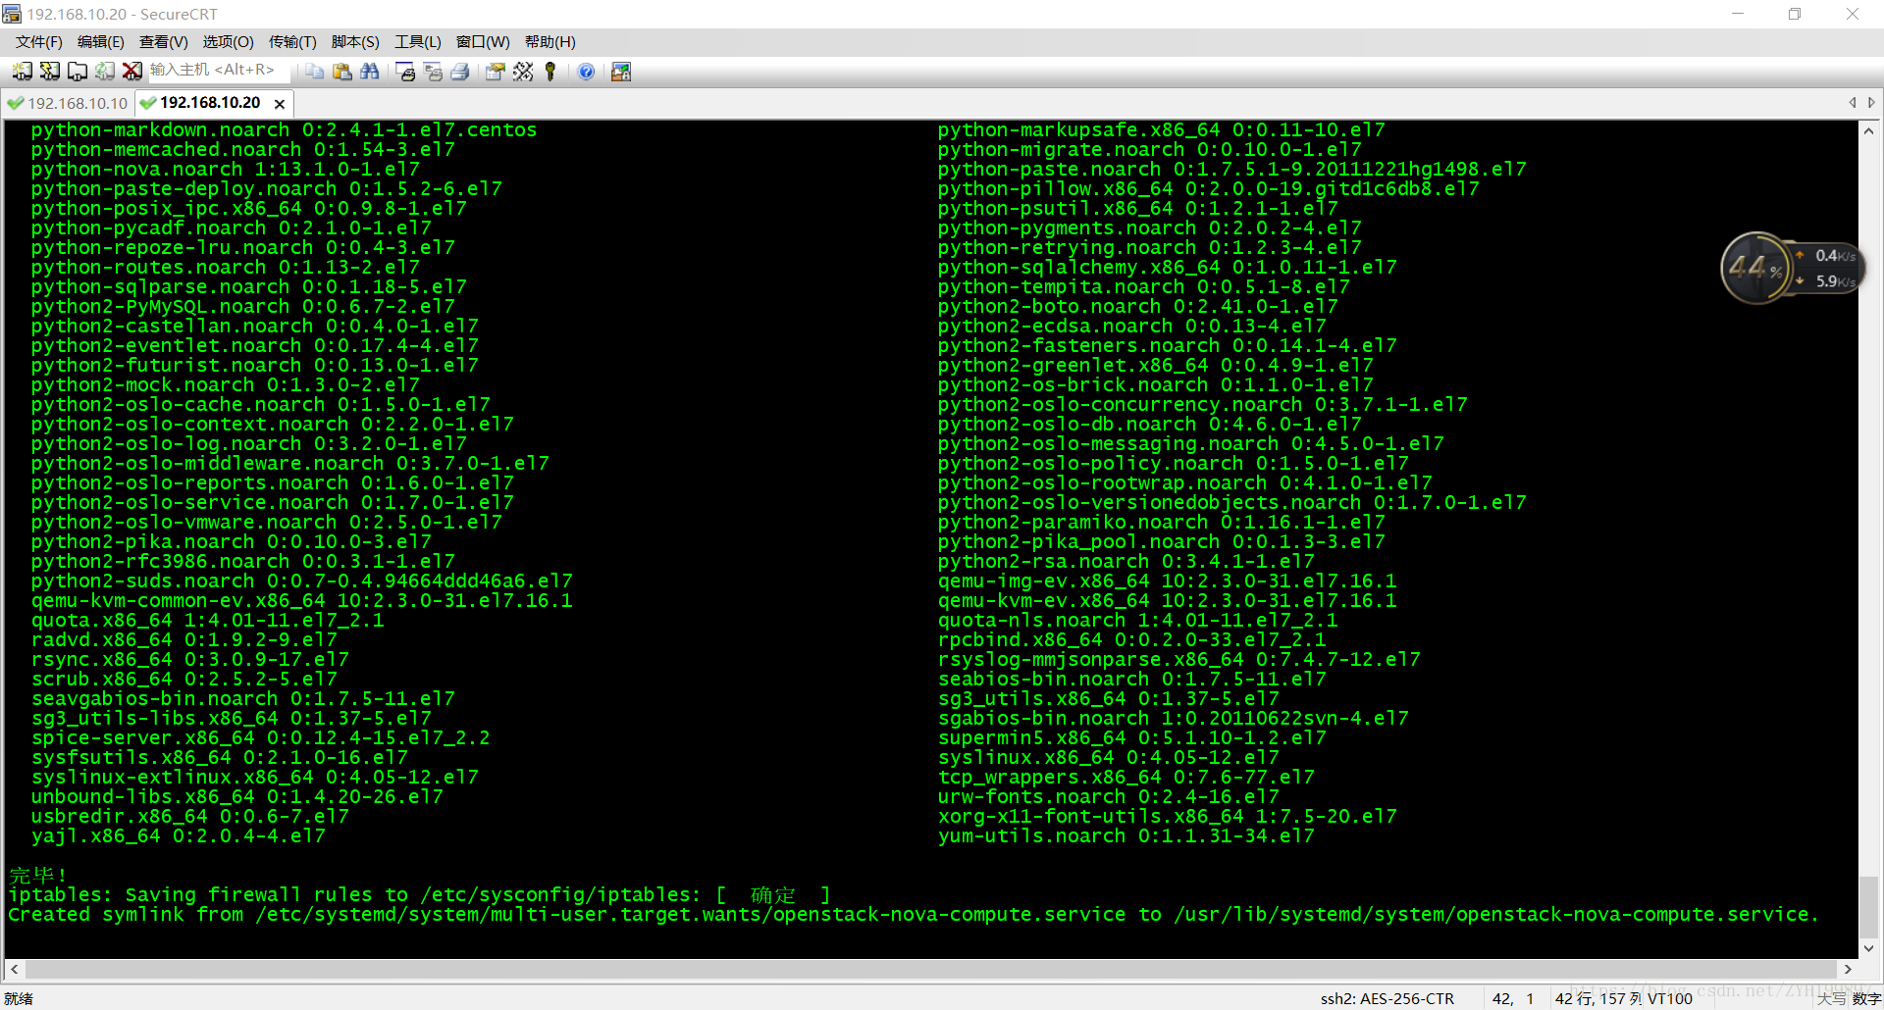
Task: Click the horizontal scrollbar track
Action: click(931, 969)
